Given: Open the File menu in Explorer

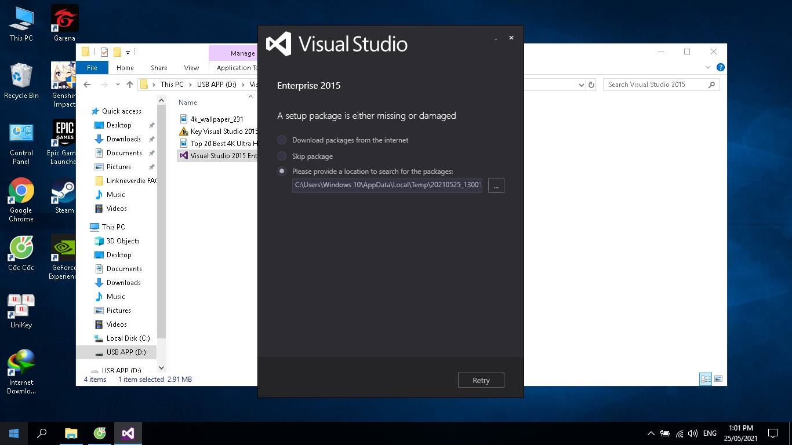Looking at the screenshot, I should [92, 67].
